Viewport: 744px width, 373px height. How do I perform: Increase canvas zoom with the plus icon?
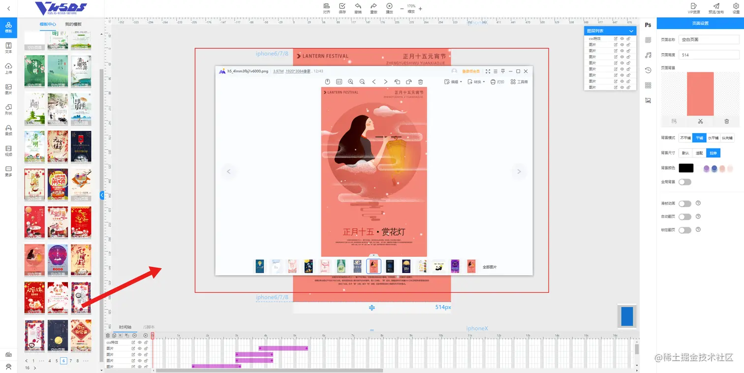point(420,9)
